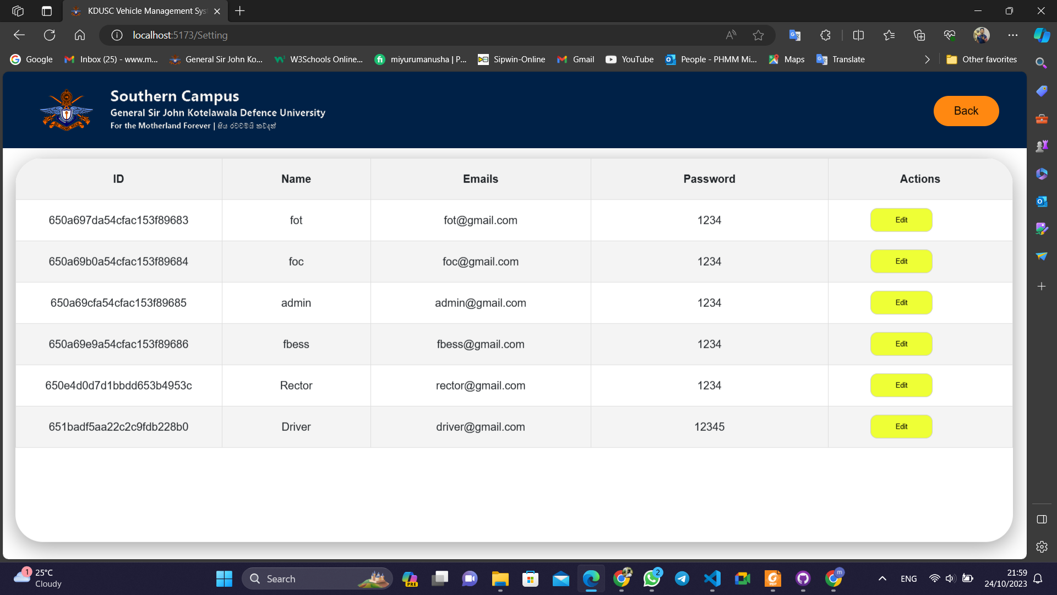Show hidden system tray icons

coord(882,578)
